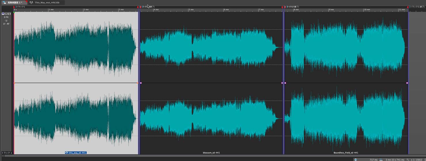The image size is (426, 161).
Task: Click the 5 mn mark on time ruler
Action: tap(191, 9)
